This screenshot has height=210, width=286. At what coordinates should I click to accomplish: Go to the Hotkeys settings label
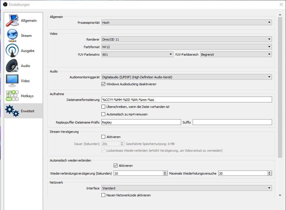27,96
